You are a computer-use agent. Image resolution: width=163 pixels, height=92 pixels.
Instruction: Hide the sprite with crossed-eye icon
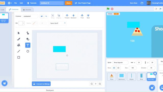[x=118, y=68]
